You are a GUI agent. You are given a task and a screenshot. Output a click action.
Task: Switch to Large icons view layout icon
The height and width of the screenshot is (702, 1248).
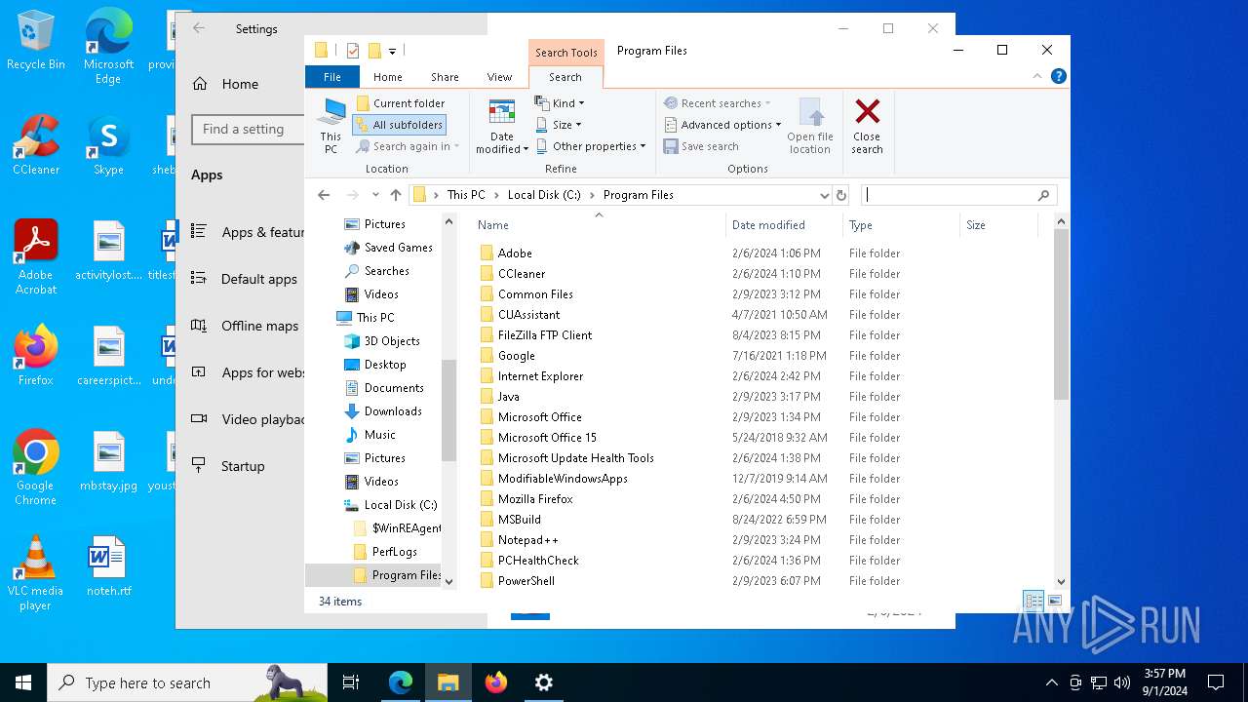pyautogui.click(x=1054, y=601)
